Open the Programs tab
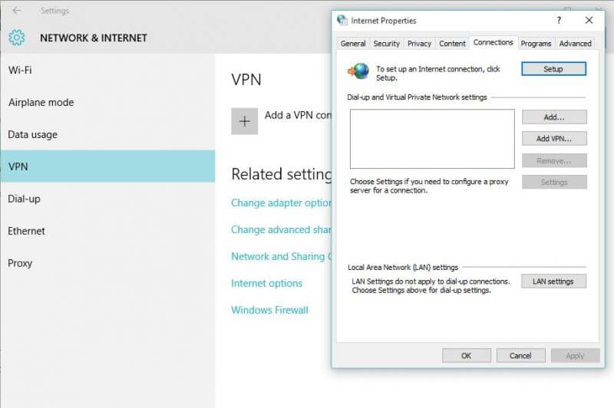 coord(536,44)
